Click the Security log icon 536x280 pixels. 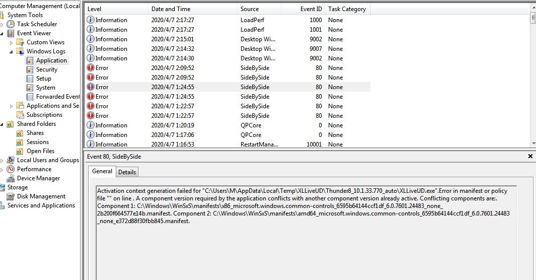pos(30,69)
